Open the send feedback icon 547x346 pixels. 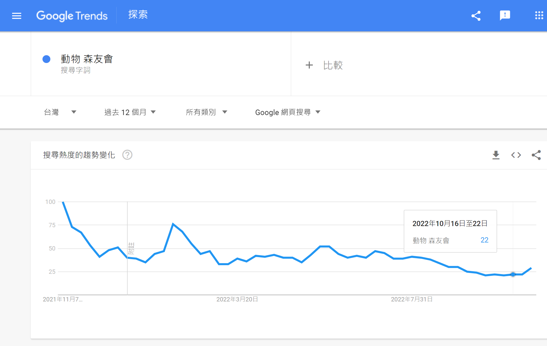coord(505,16)
